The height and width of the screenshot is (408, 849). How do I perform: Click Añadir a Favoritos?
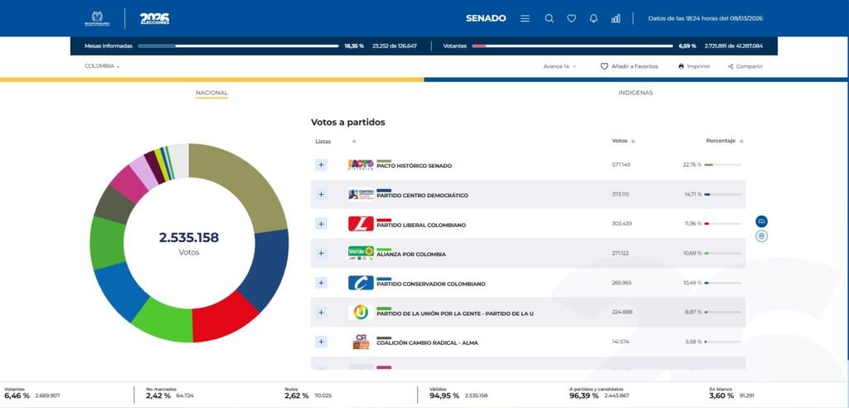(629, 66)
